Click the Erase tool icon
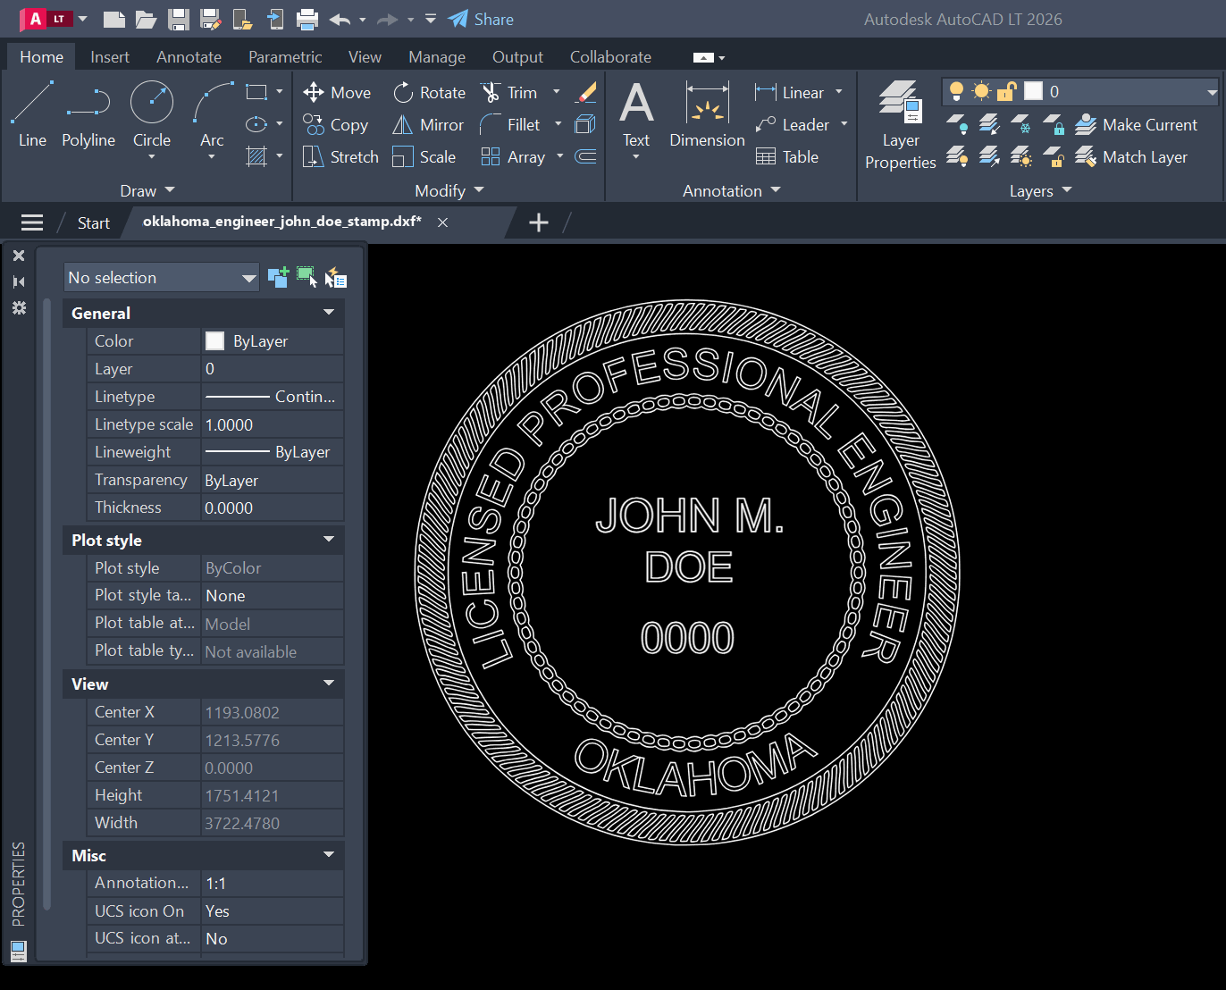The width and height of the screenshot is (1226, 990). pos(586,92)
